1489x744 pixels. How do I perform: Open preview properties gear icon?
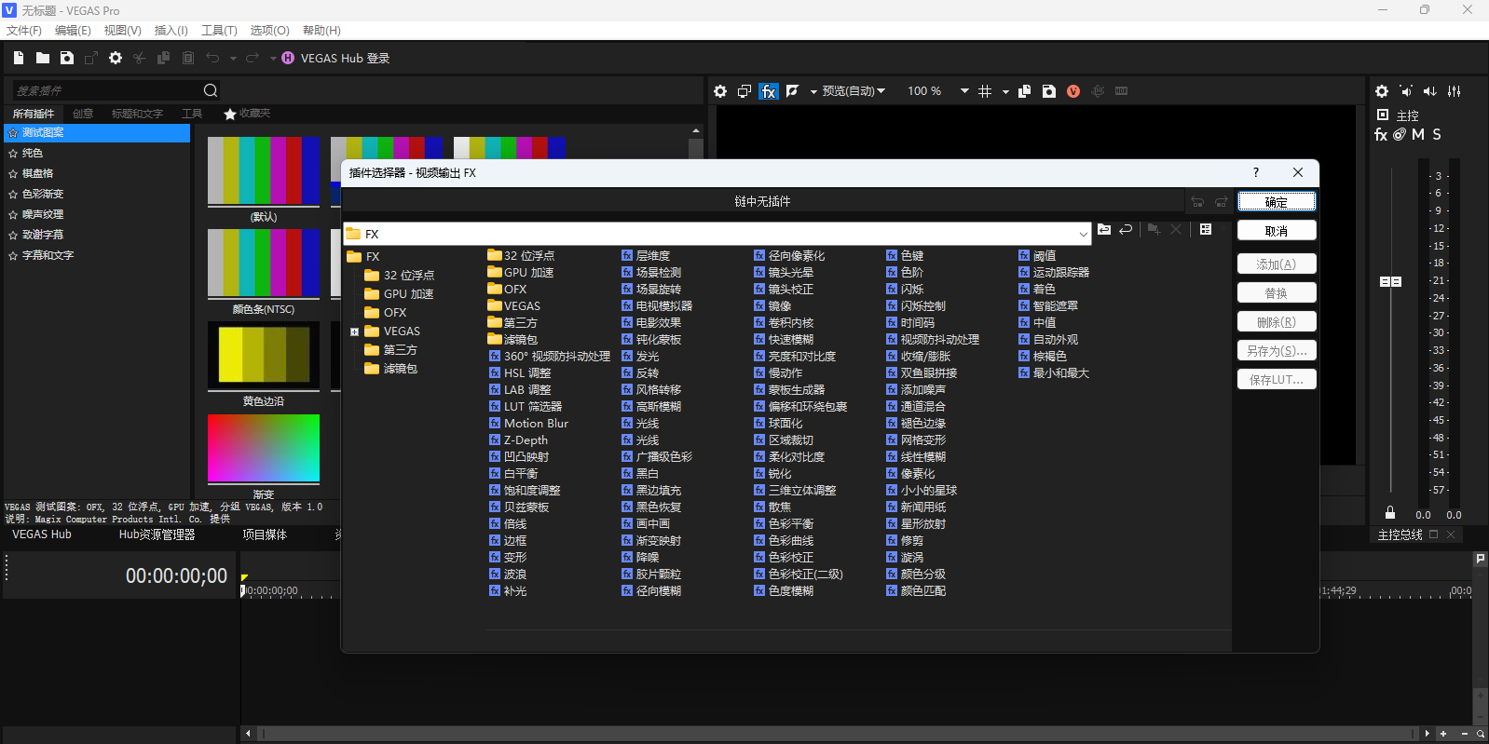click(x=720, y=91)
